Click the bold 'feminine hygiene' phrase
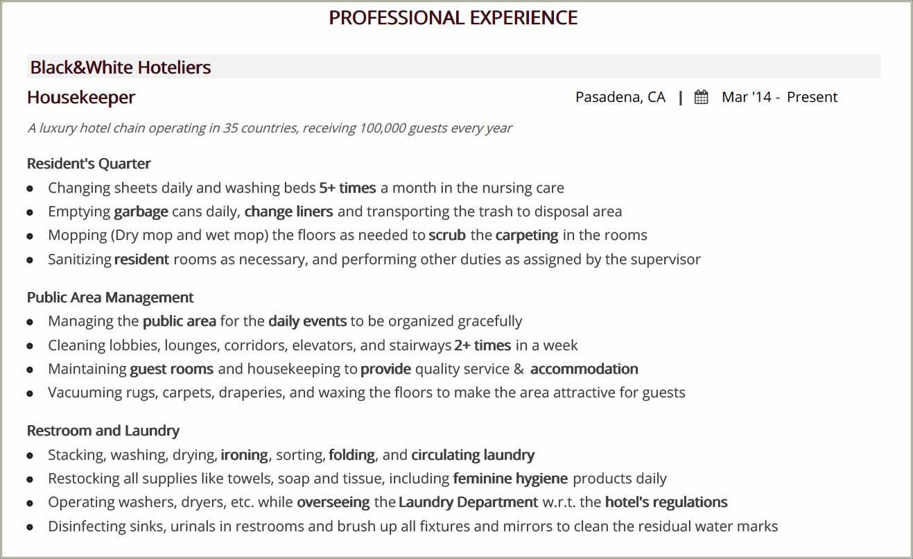This screenshot has width=913, height=559. click(510, 479)
